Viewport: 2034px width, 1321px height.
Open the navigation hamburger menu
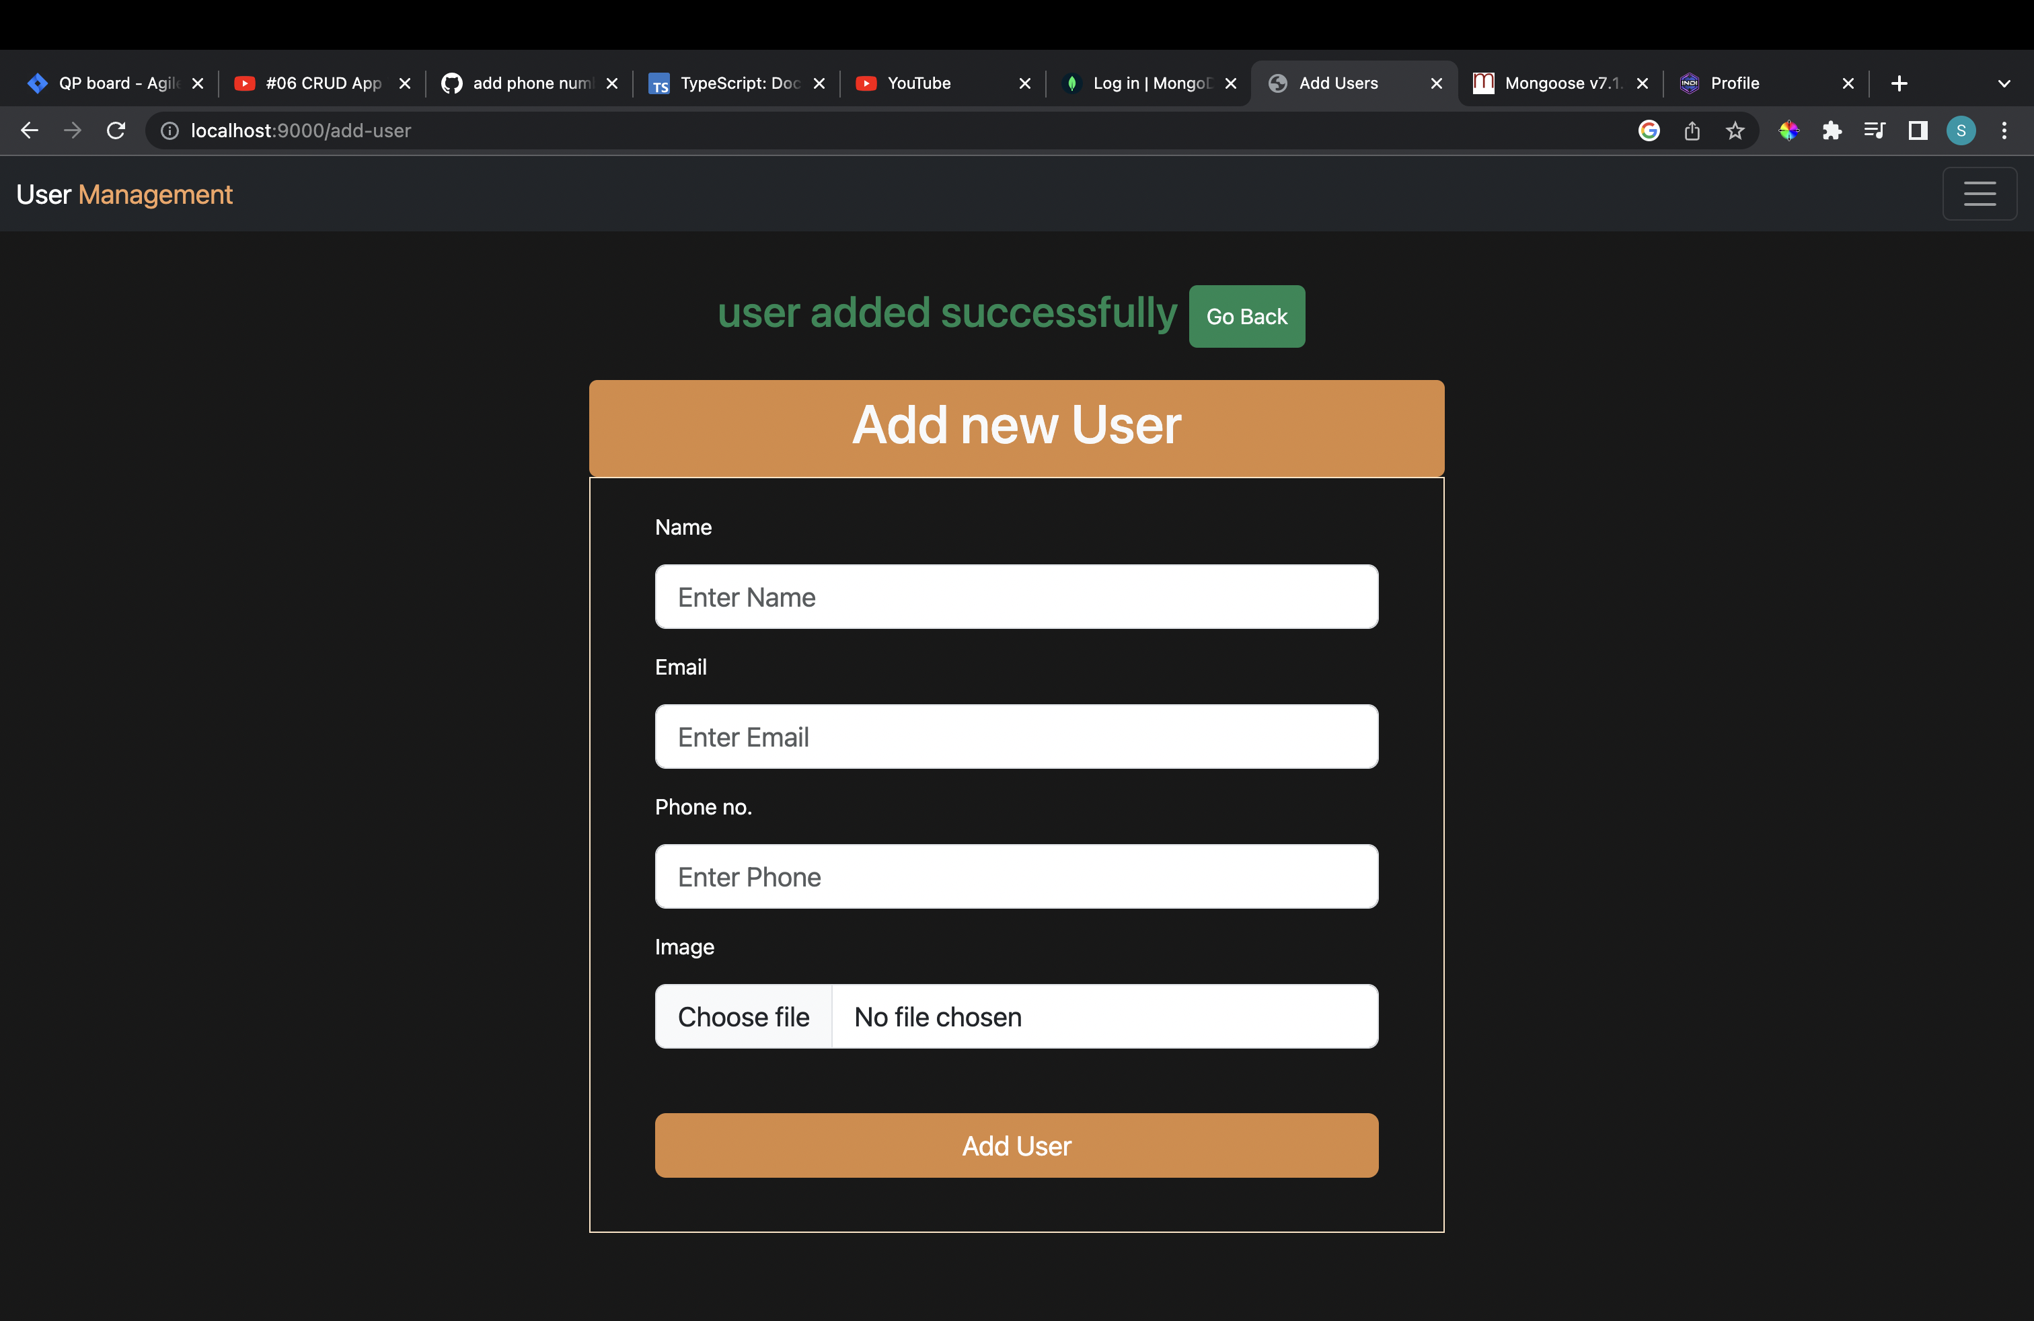pos(1980,194)
